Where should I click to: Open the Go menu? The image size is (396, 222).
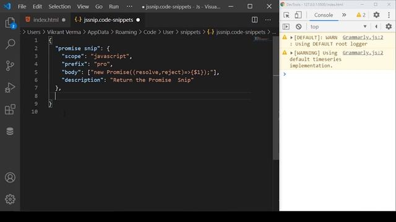(99, 7)
